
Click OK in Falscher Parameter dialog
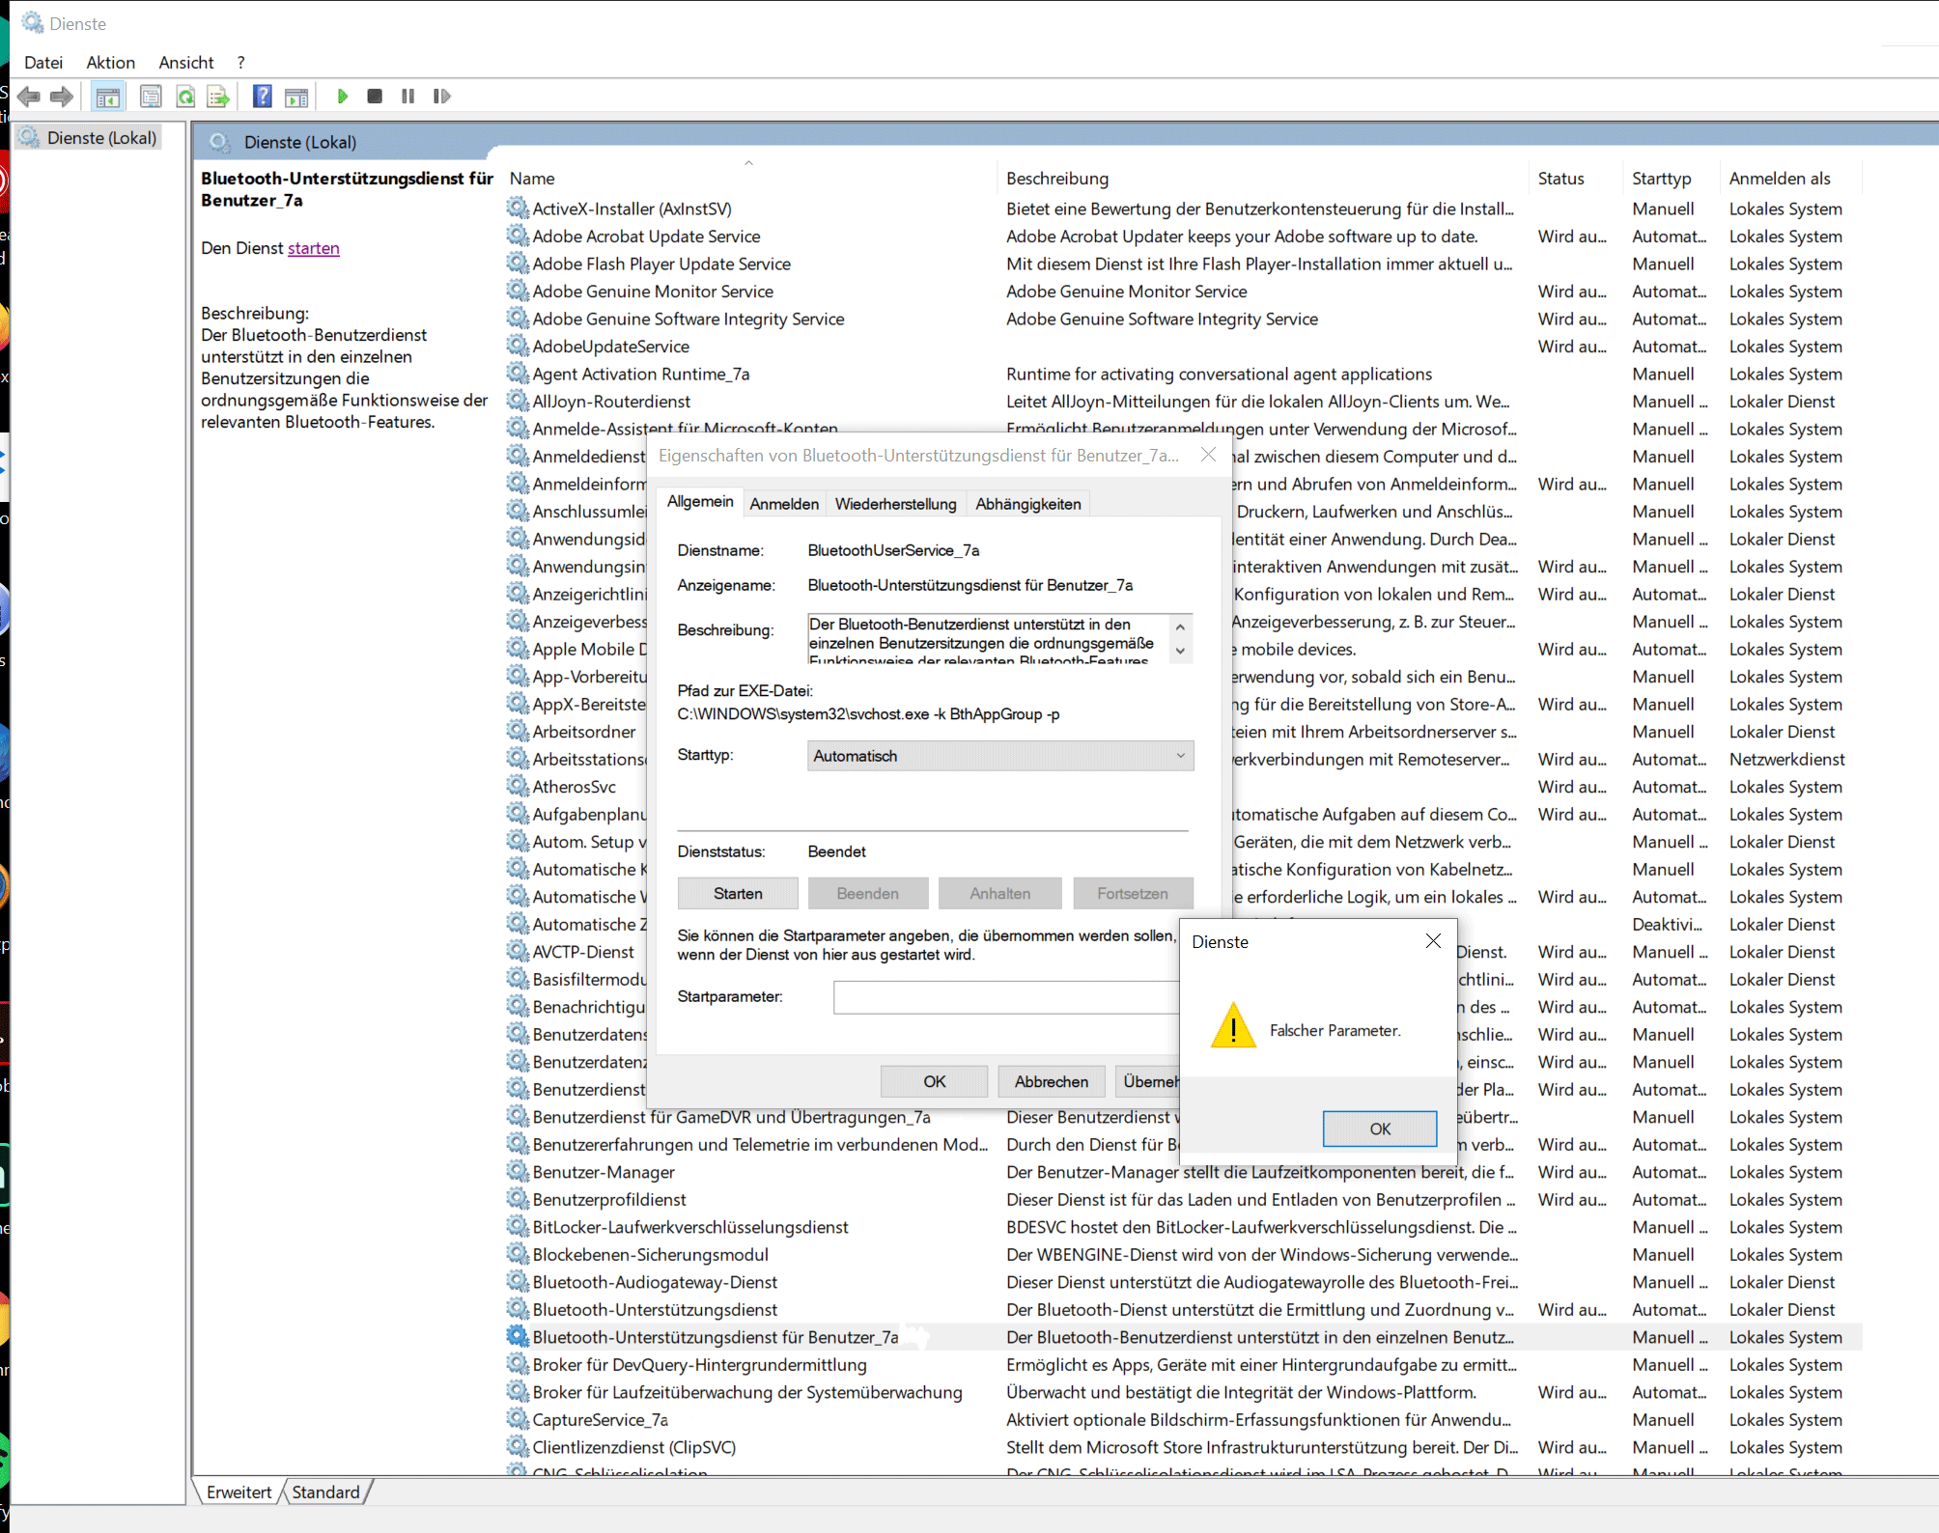click(x=1380, y=1129)
